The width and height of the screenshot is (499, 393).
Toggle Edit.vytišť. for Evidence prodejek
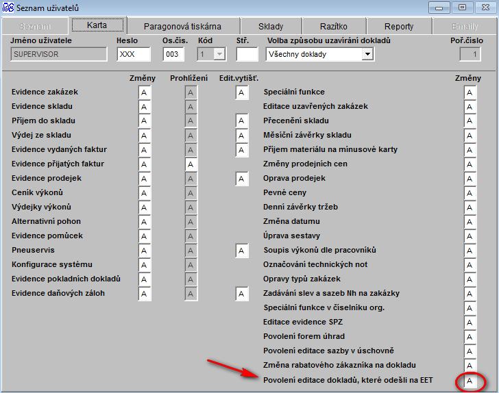(x=242, y=179)
